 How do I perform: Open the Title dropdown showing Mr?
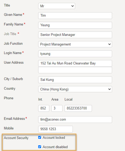pos(57,6)
